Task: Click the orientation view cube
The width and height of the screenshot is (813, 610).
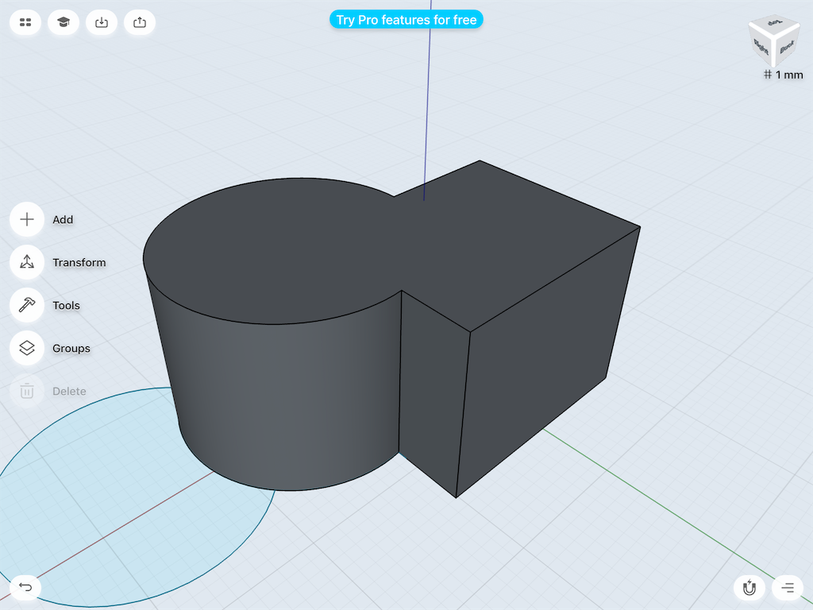Action: point(774,41)
